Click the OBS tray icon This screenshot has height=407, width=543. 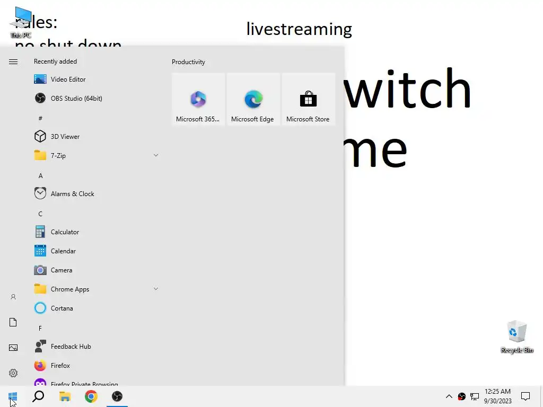(462, 396)
